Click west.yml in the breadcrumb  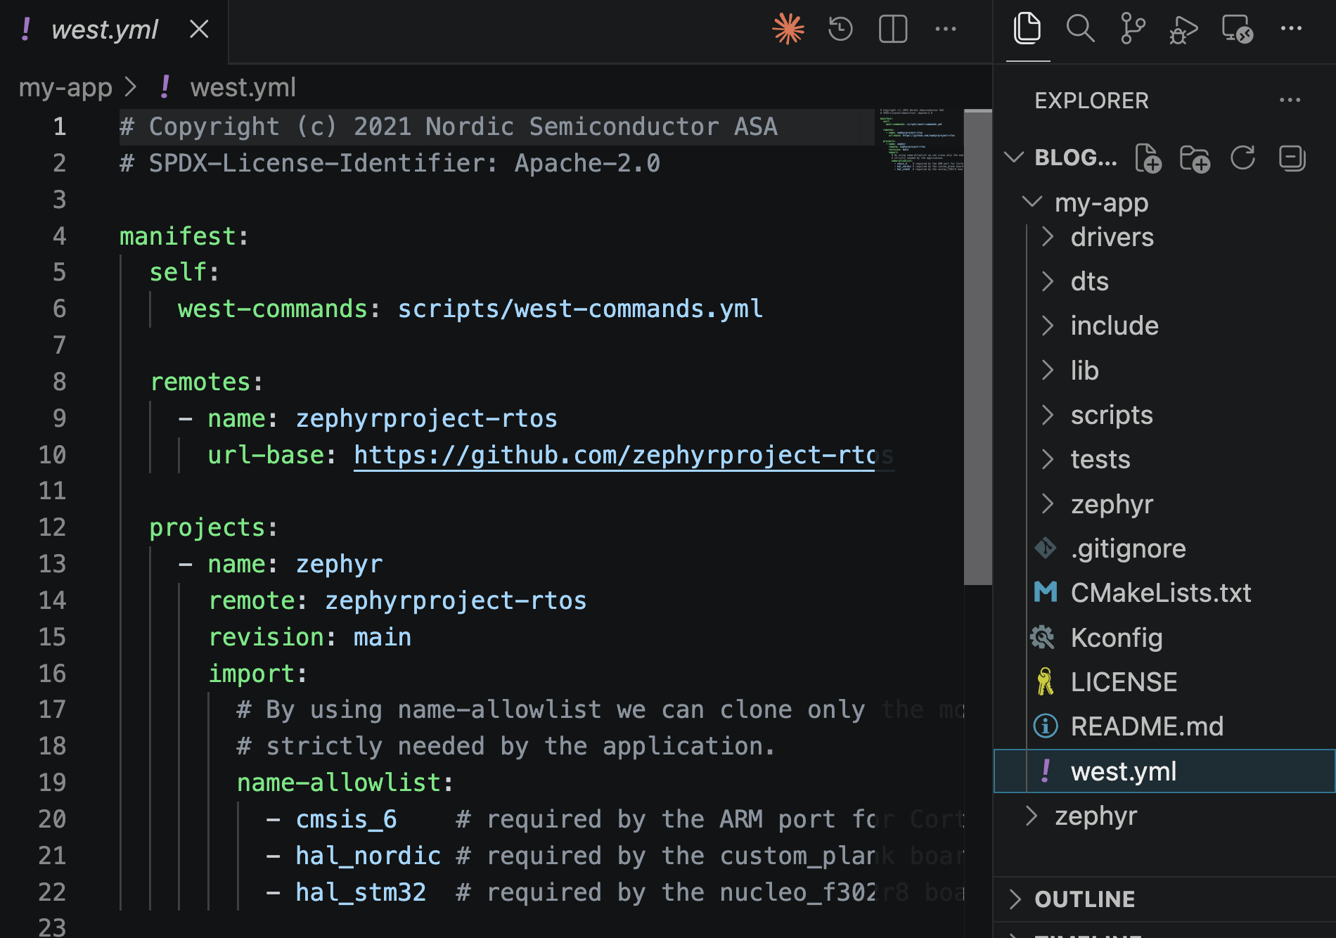tap(243, 87)
